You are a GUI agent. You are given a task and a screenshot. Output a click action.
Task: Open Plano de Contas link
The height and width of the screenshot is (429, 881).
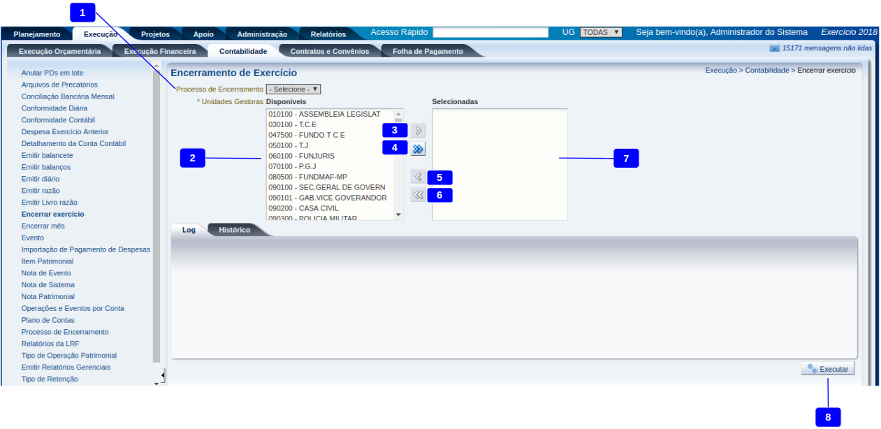[x=48, y=320]
